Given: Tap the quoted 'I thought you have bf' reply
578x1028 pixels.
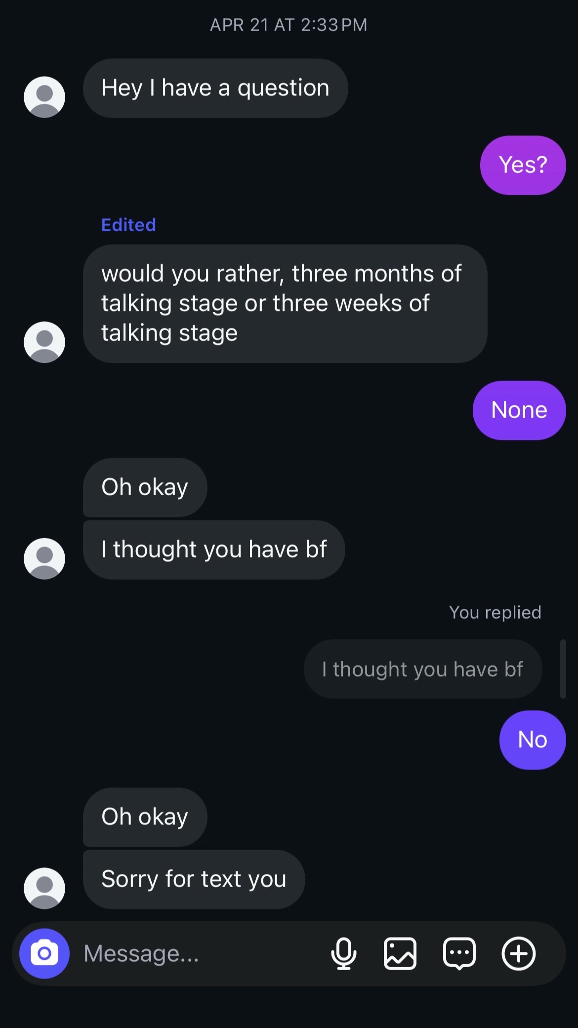Looking at the screenshot, I should [x=423, y=669].
